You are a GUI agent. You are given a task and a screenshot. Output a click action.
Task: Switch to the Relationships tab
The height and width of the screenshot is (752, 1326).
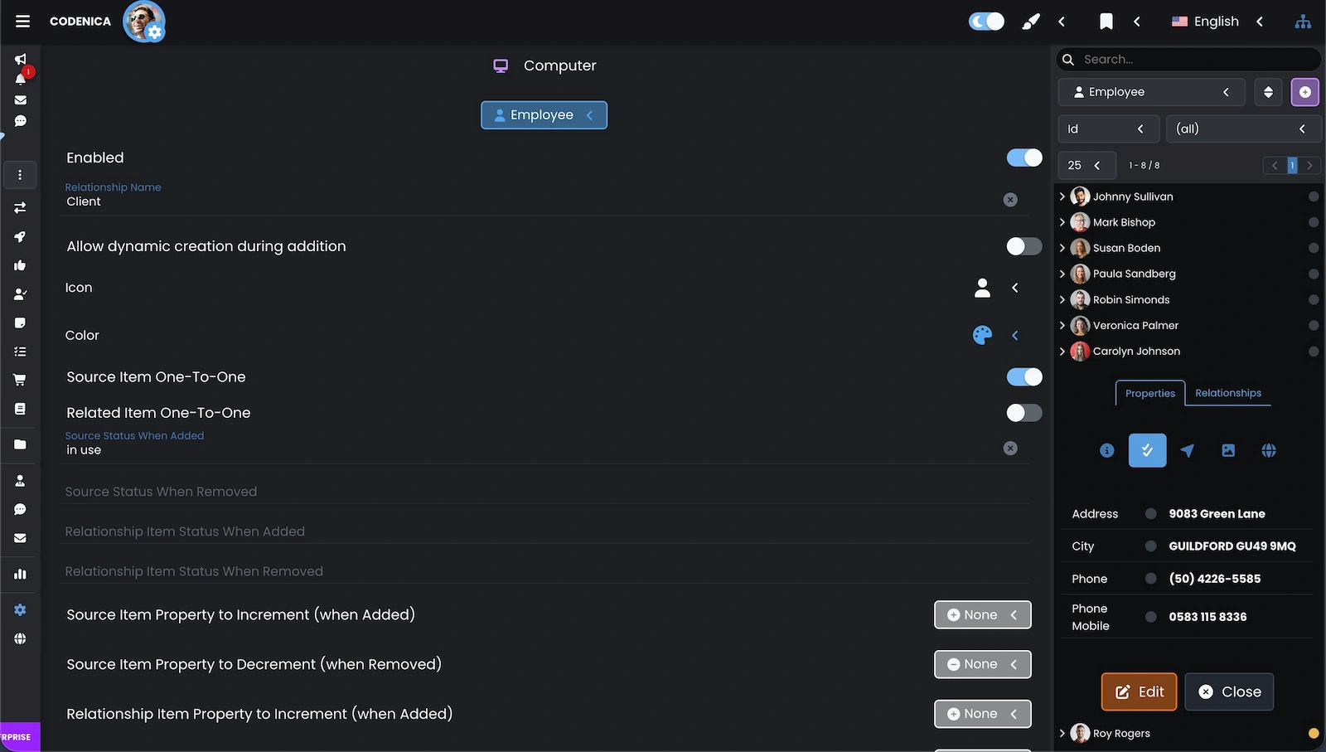coord(1228,393)
